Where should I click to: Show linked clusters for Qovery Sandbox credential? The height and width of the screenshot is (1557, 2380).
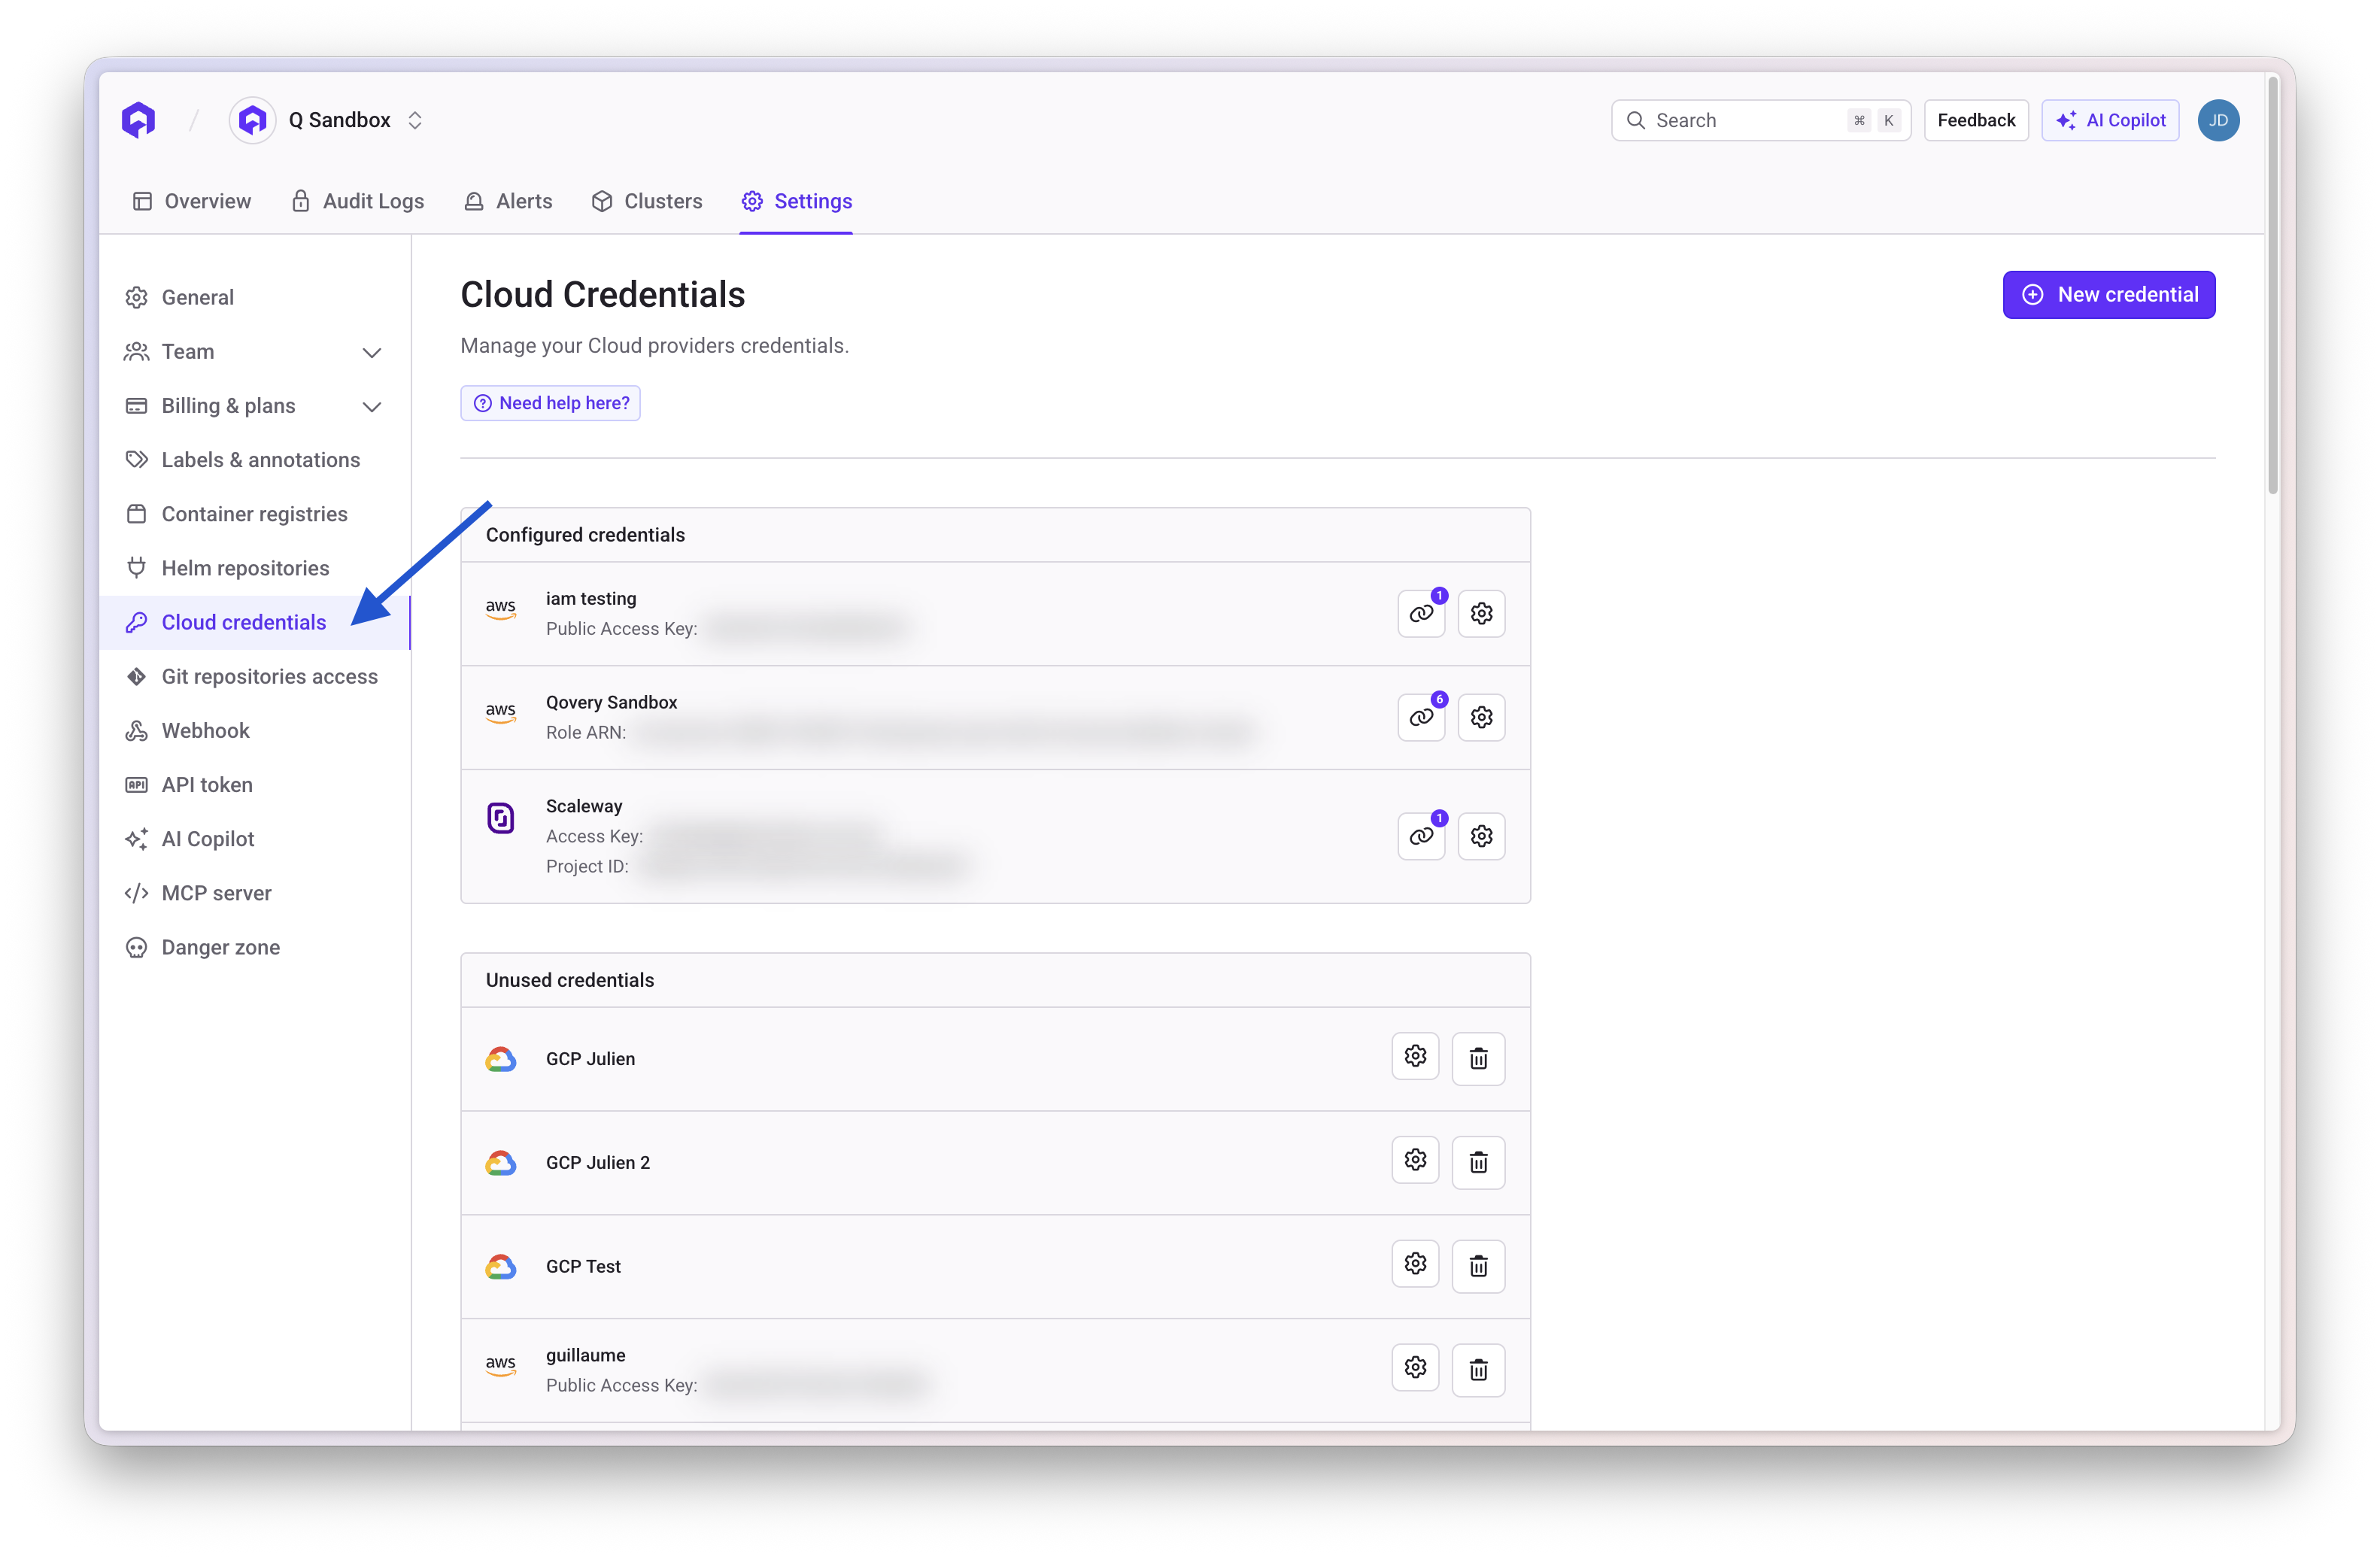(1421, 718)
